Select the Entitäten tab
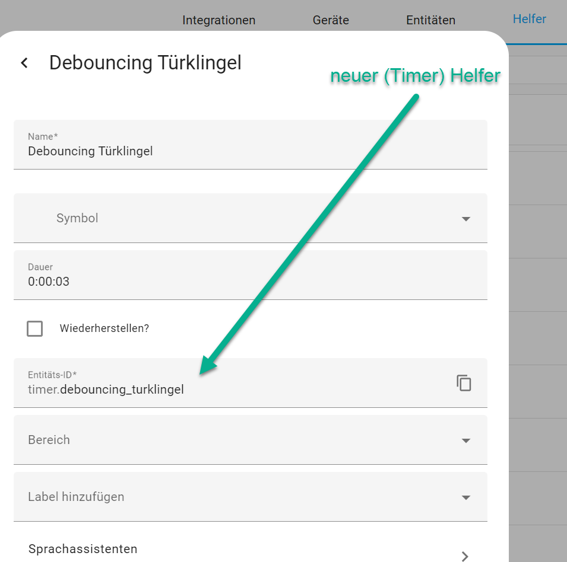The width and height of the screenshot is (567, 562). tap(430, 20)
